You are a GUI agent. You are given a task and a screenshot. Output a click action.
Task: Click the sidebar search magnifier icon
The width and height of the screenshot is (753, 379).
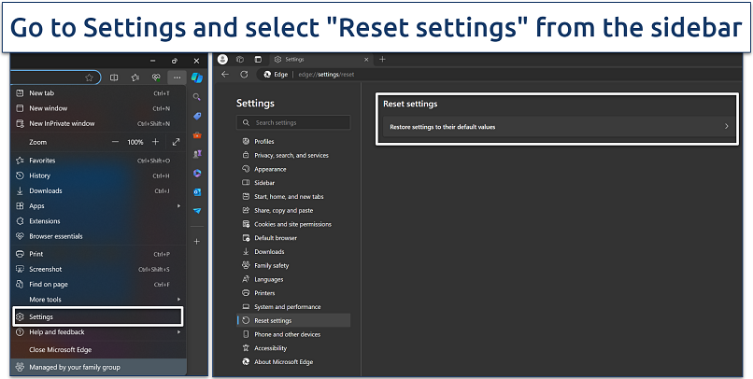(198, 96)
